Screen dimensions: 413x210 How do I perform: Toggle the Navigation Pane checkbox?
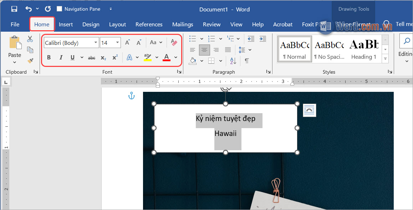tap(59, 9)
